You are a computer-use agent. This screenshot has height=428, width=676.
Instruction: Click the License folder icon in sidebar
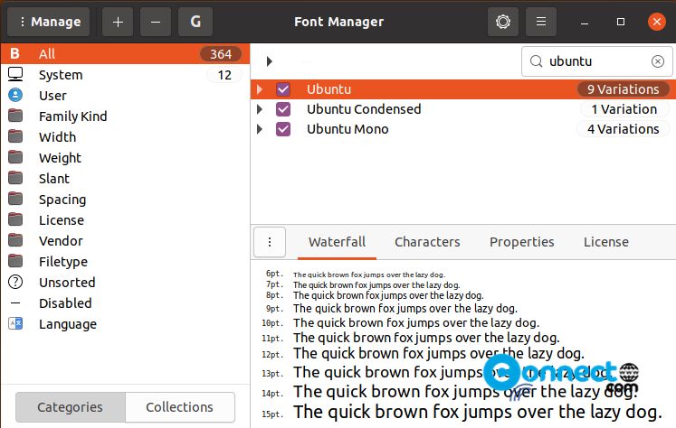click(15, 219)
